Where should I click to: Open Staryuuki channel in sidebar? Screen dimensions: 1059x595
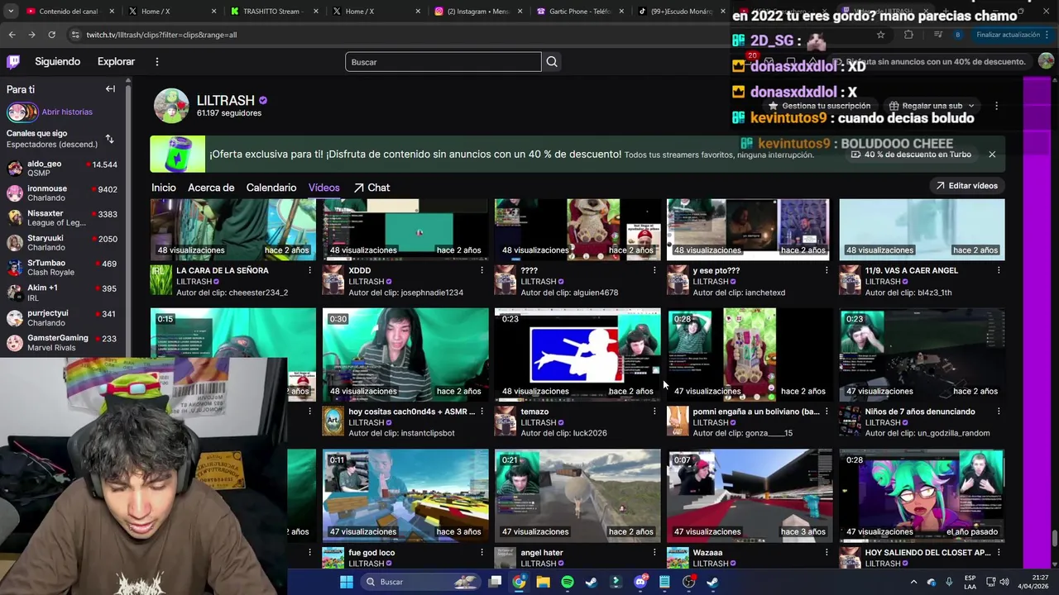[62, 243]
